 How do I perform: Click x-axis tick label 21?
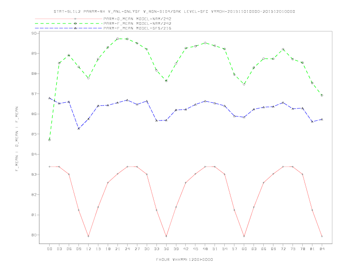tap(117, 249)
